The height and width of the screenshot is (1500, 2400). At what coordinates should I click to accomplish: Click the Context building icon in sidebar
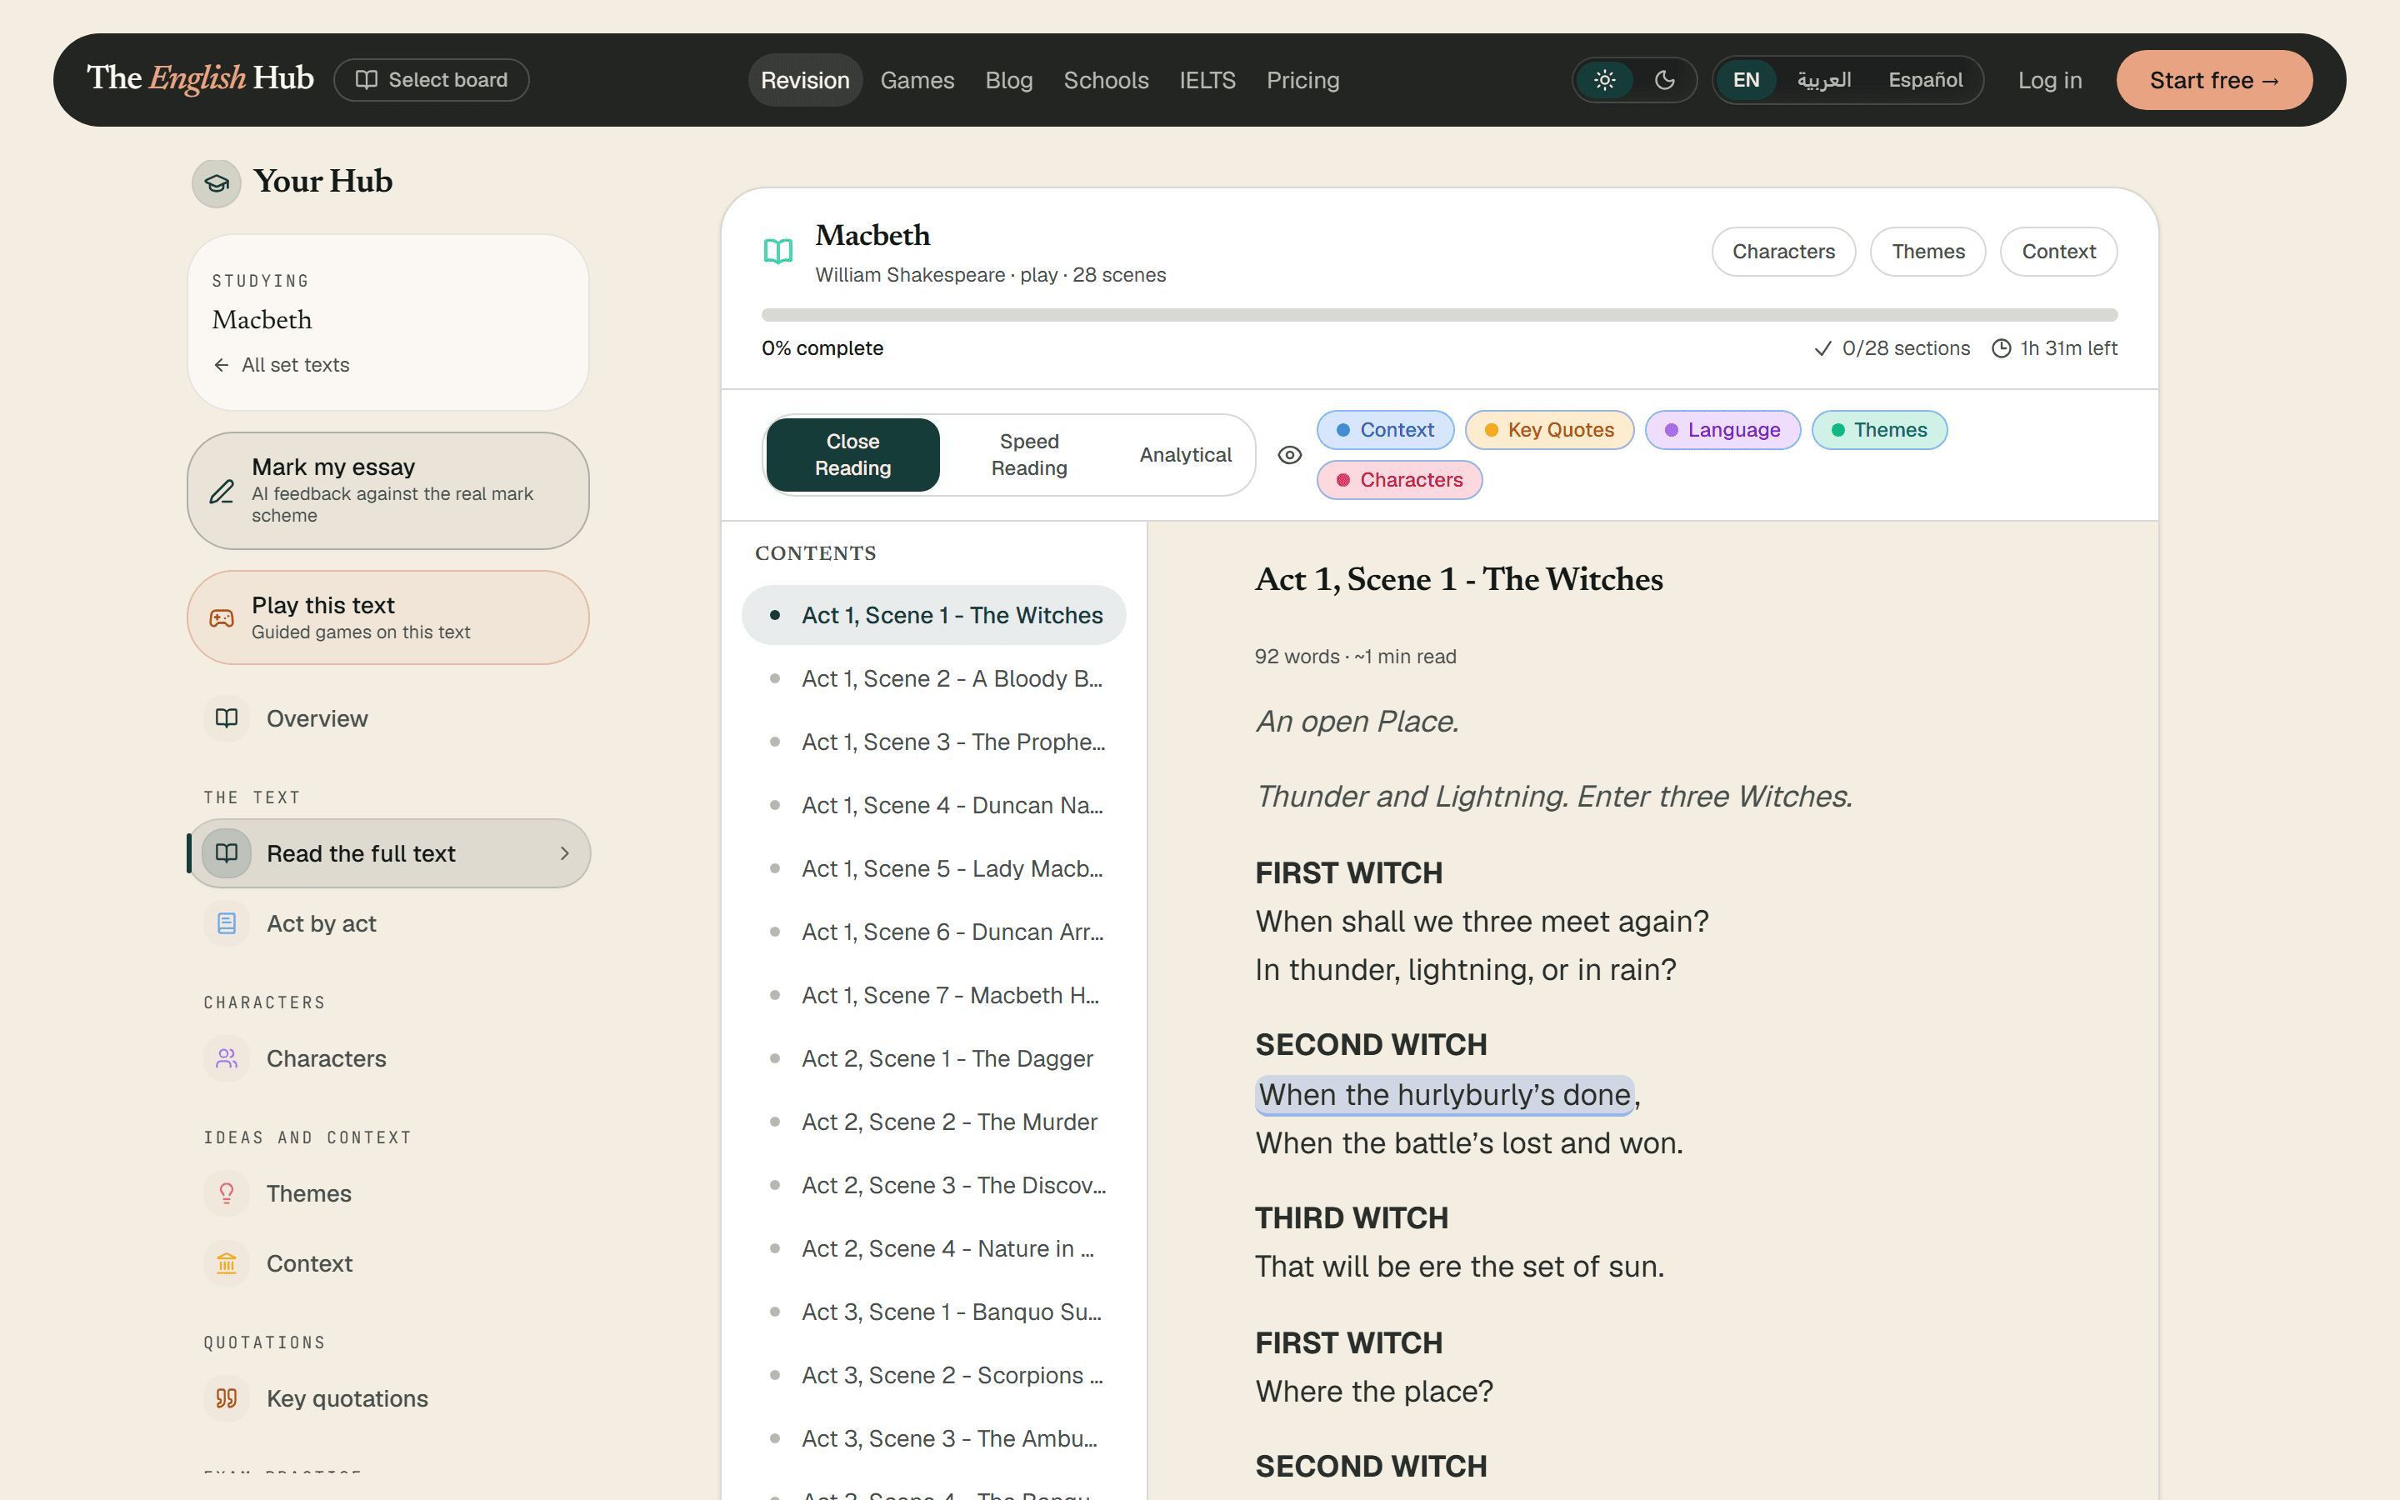click(x=227, y=1262)
